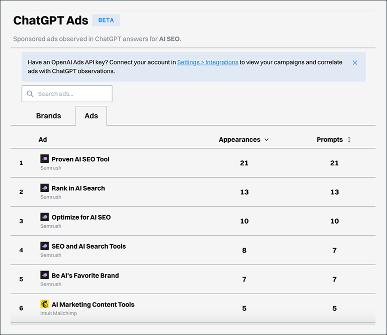The height and width of the screenshot is (335, 387).
Task: Open the AI Marketing Content Tools ad
Action: pyautogui.click(x=93, y=305)
